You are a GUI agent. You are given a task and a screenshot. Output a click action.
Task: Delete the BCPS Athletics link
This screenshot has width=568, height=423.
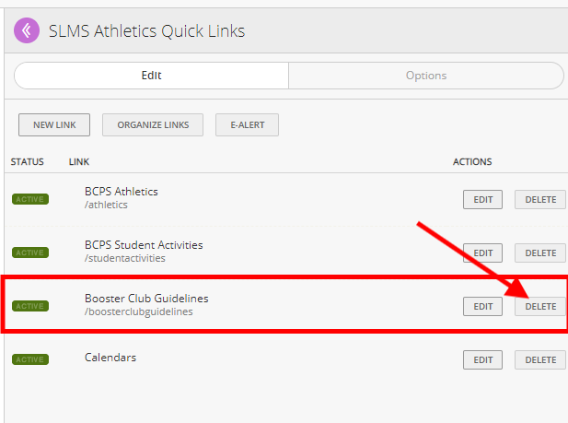pos(540,200)
